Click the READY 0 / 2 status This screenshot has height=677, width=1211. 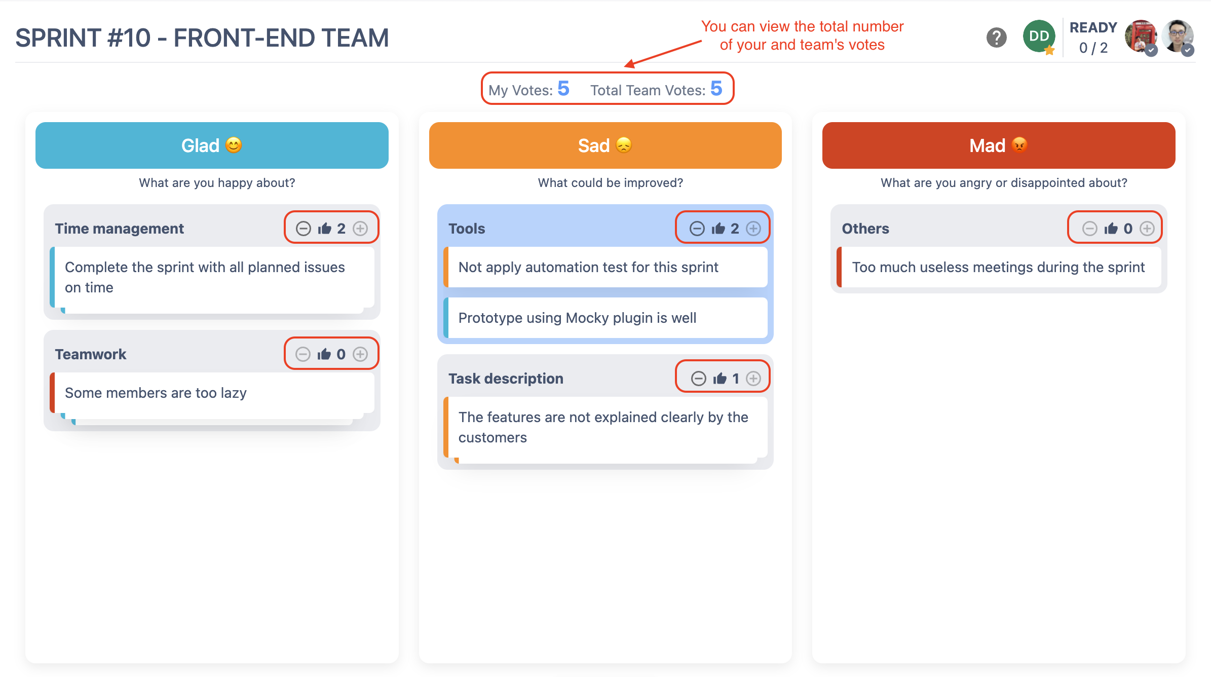(1093, 37)
